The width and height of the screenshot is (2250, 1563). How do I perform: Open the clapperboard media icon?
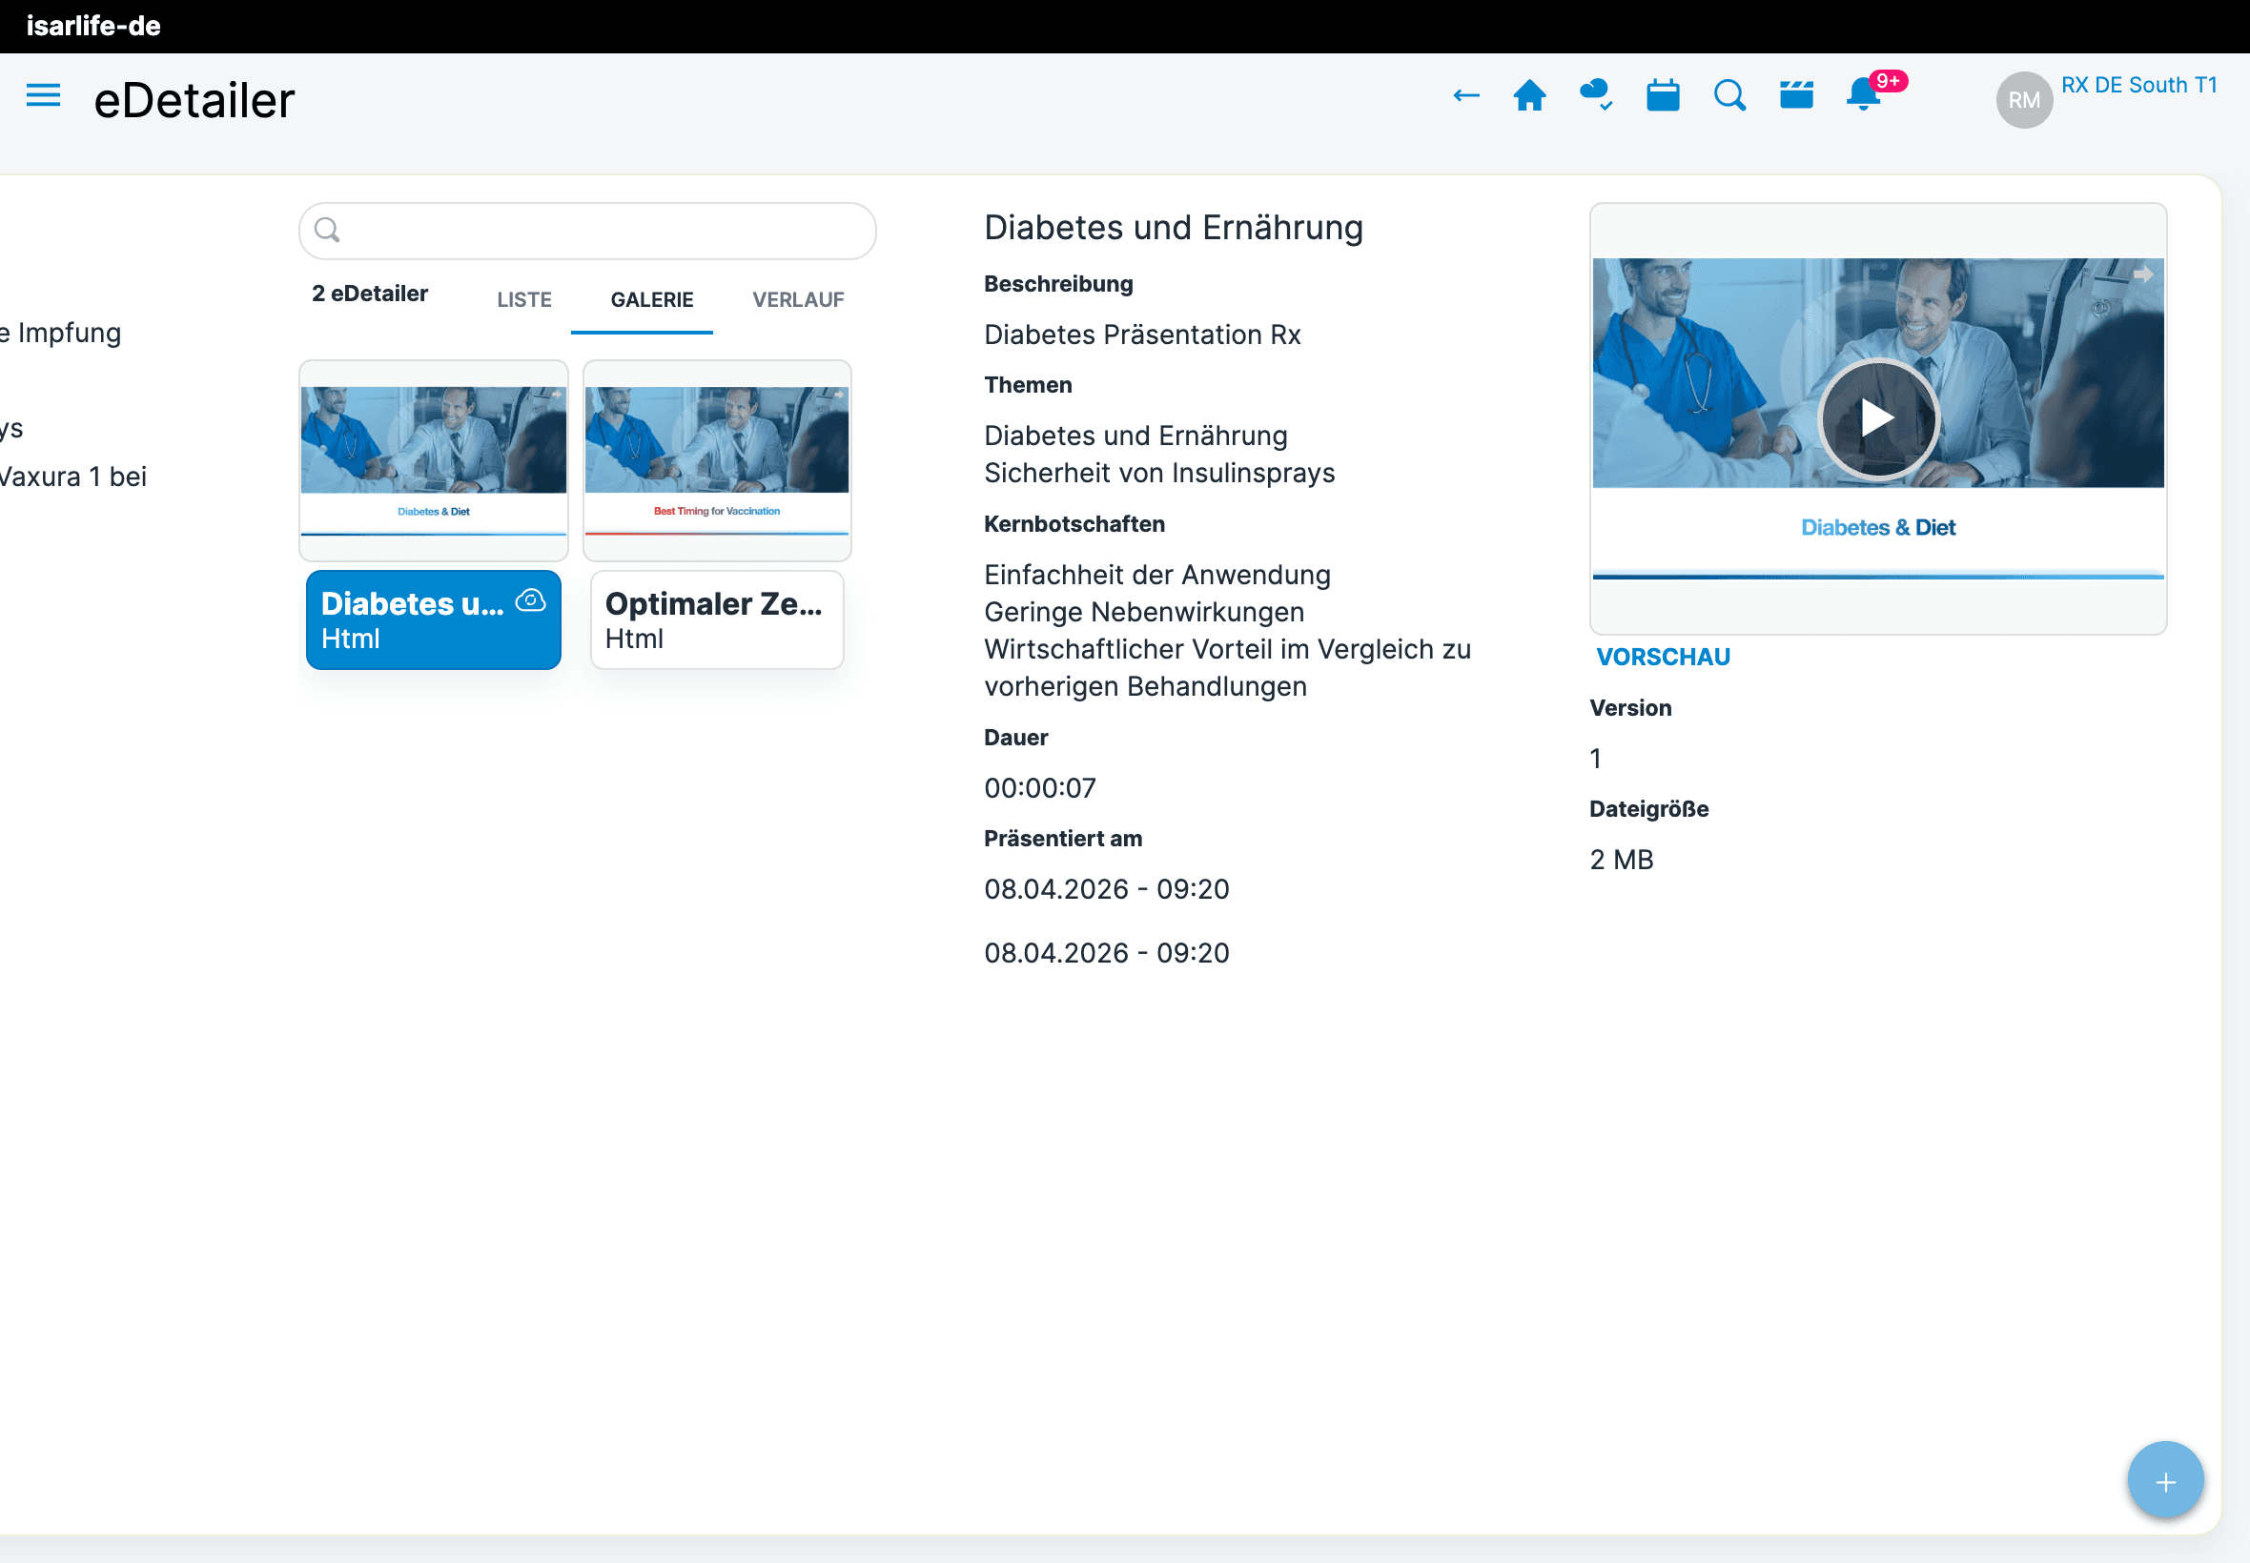click(1796, 96)
